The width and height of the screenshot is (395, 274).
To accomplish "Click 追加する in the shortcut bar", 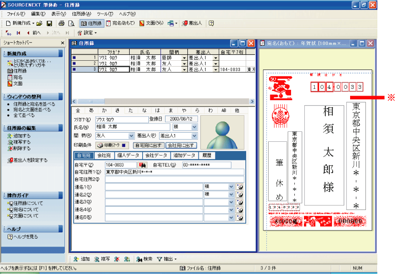I will [19, 136].
